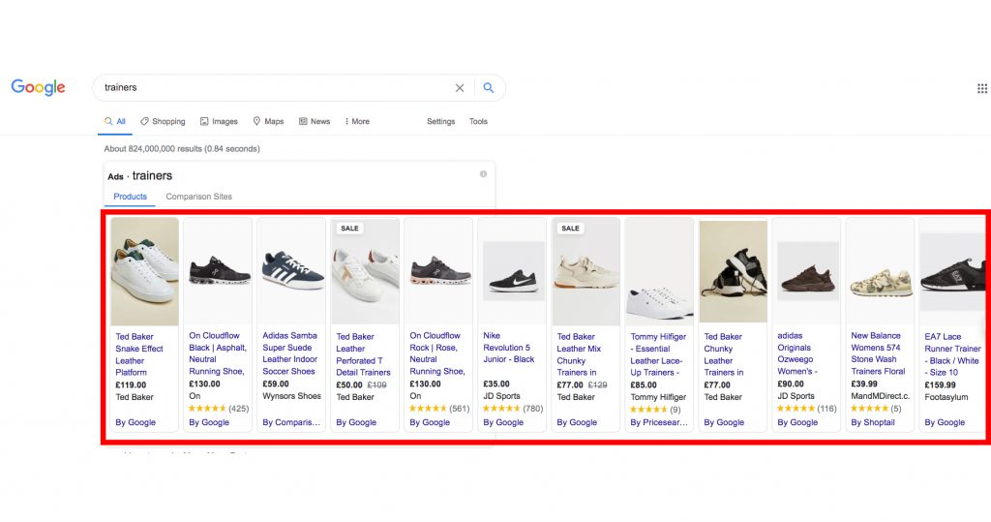
Task: Click By Pricesear… link under Tommy Hilfiger
Action: tap(659, 422)
